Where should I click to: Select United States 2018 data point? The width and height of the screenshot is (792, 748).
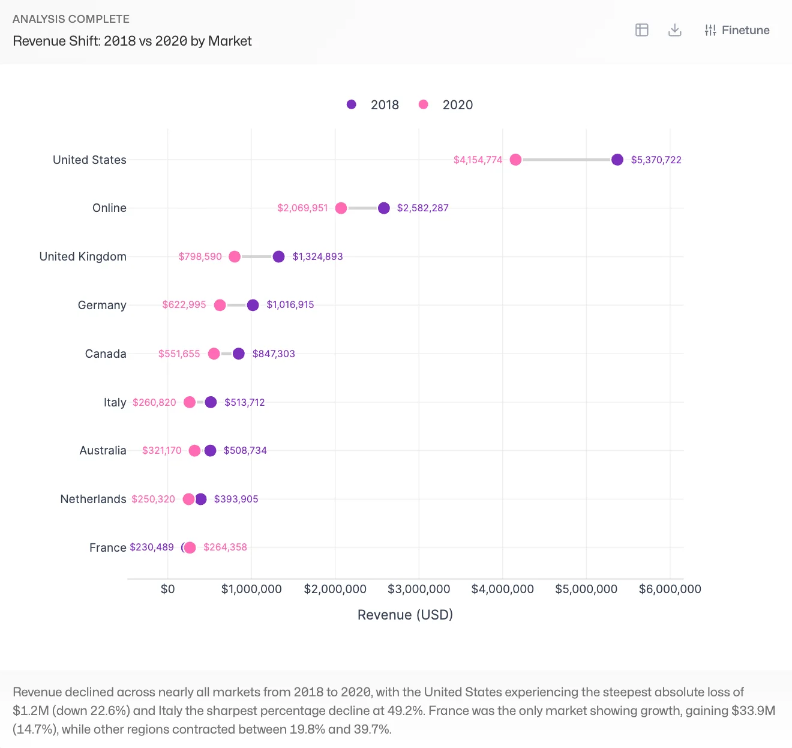[617, 160]
